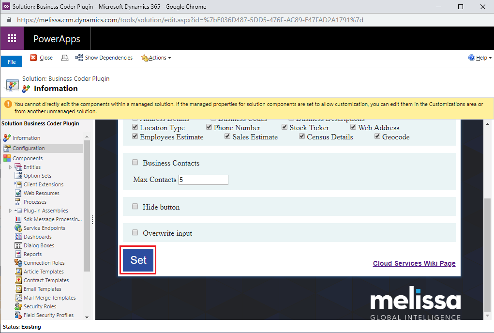Click the Show Dependencies toolbar icon
494x333 pixels.
(x=79, y=58)
